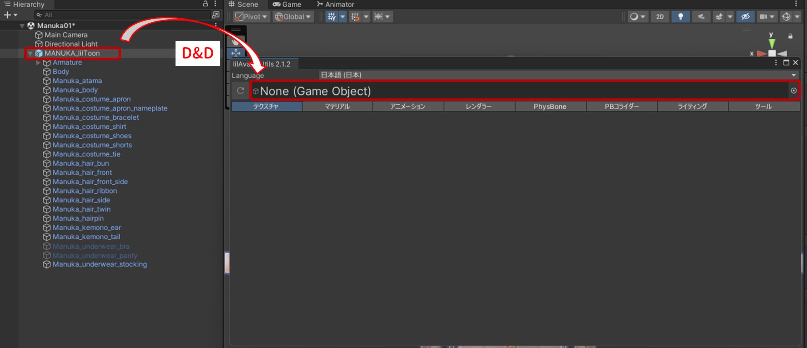The height and width of the screenshot is (348, 807).
Task: Open the object picker circle icon
Action: click(x=793, y=91)
